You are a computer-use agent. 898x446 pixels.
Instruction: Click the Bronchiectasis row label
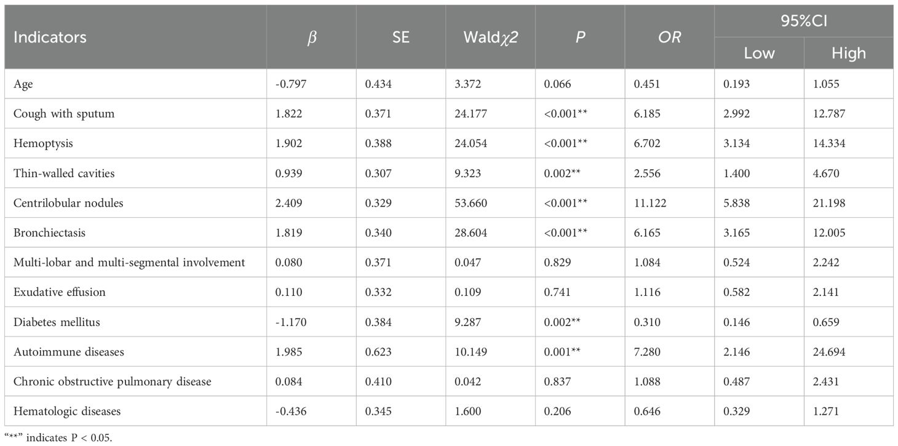50,233
